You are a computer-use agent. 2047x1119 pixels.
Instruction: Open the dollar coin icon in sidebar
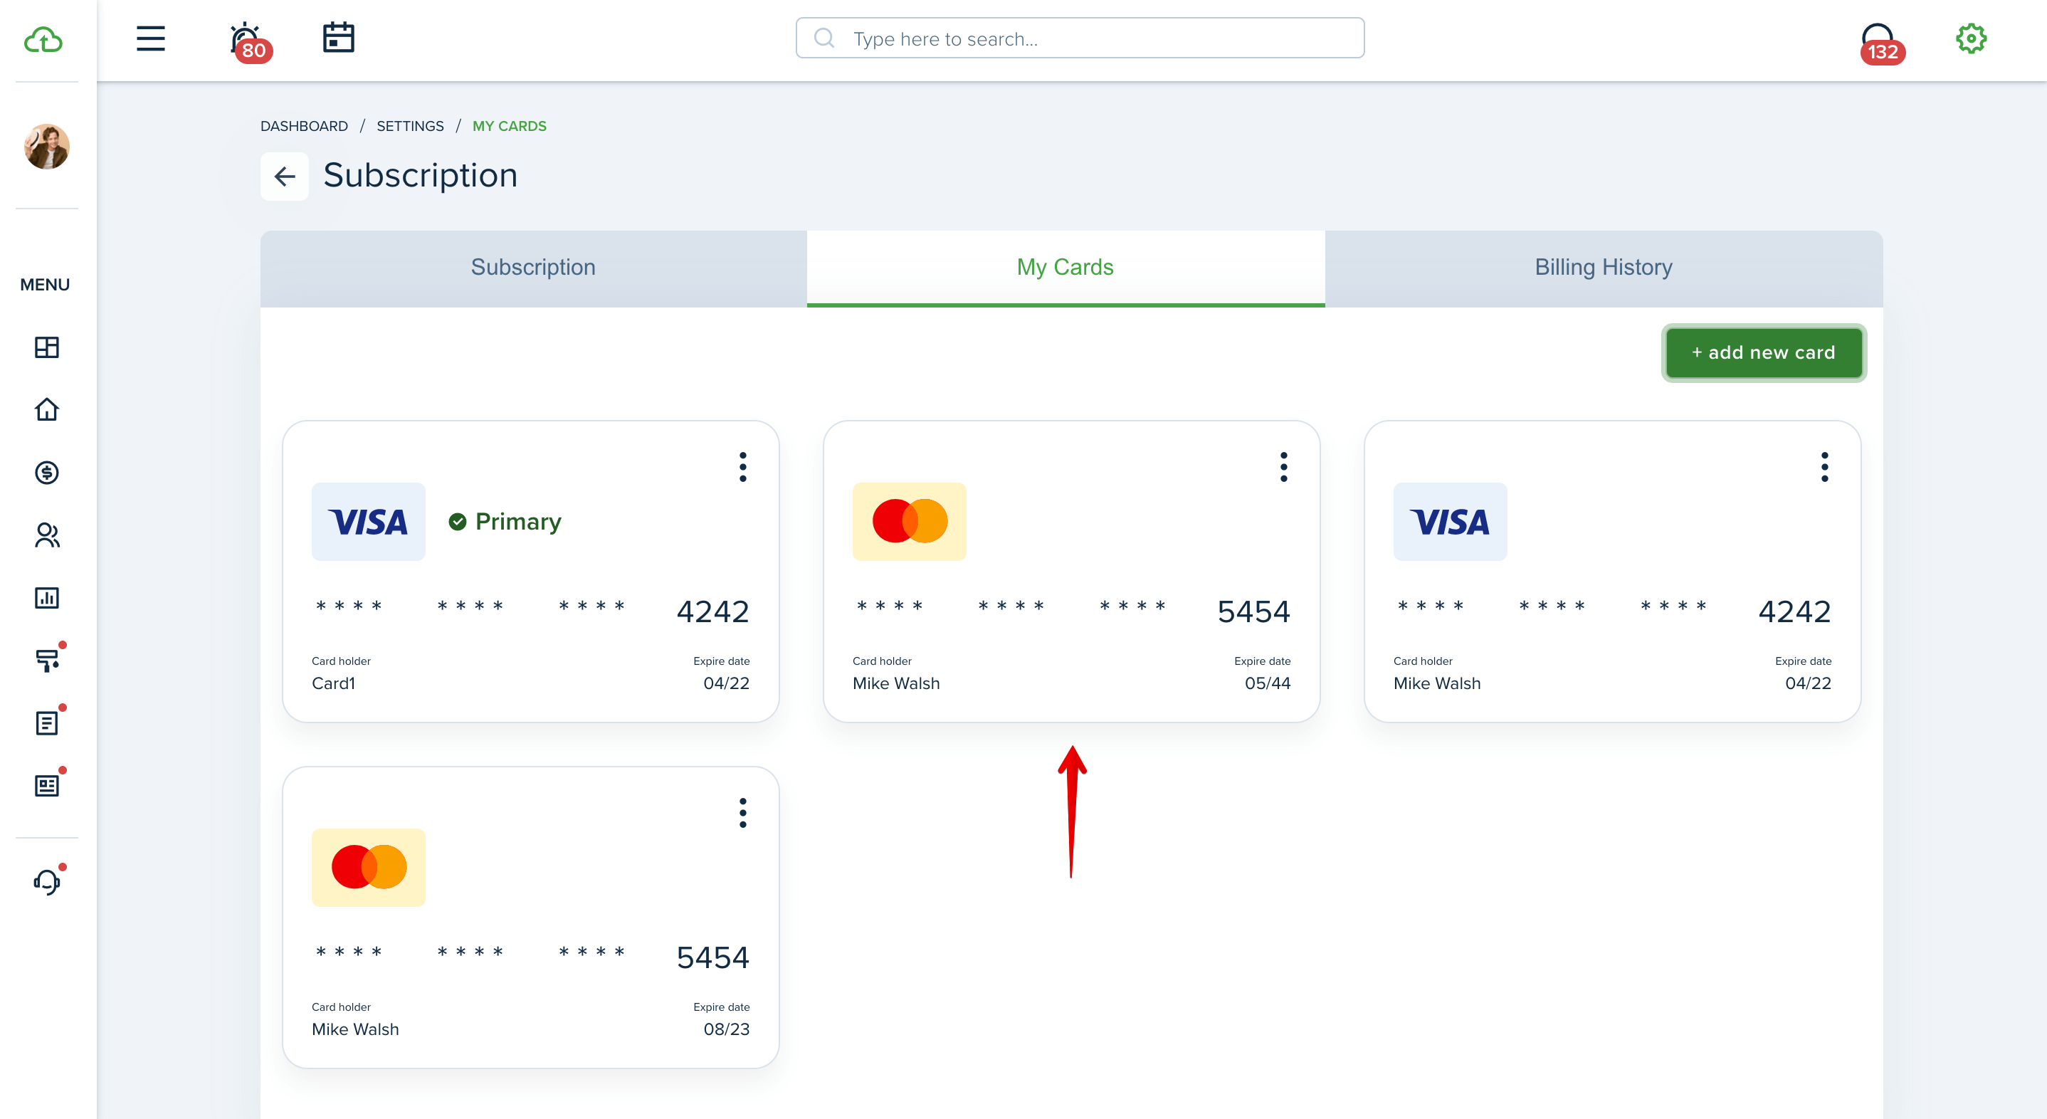coord(47,472)
